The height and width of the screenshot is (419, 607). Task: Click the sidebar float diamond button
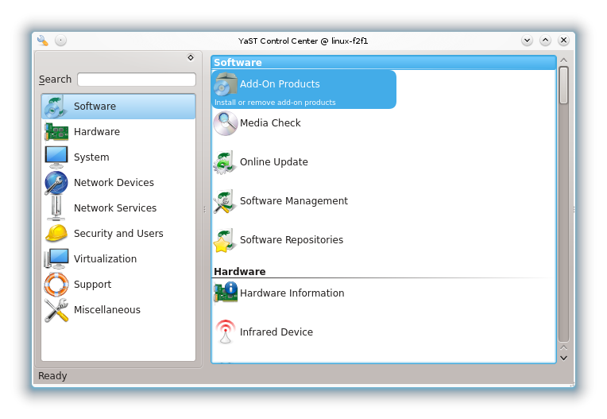pyautogui.click(x=191, y=57)
